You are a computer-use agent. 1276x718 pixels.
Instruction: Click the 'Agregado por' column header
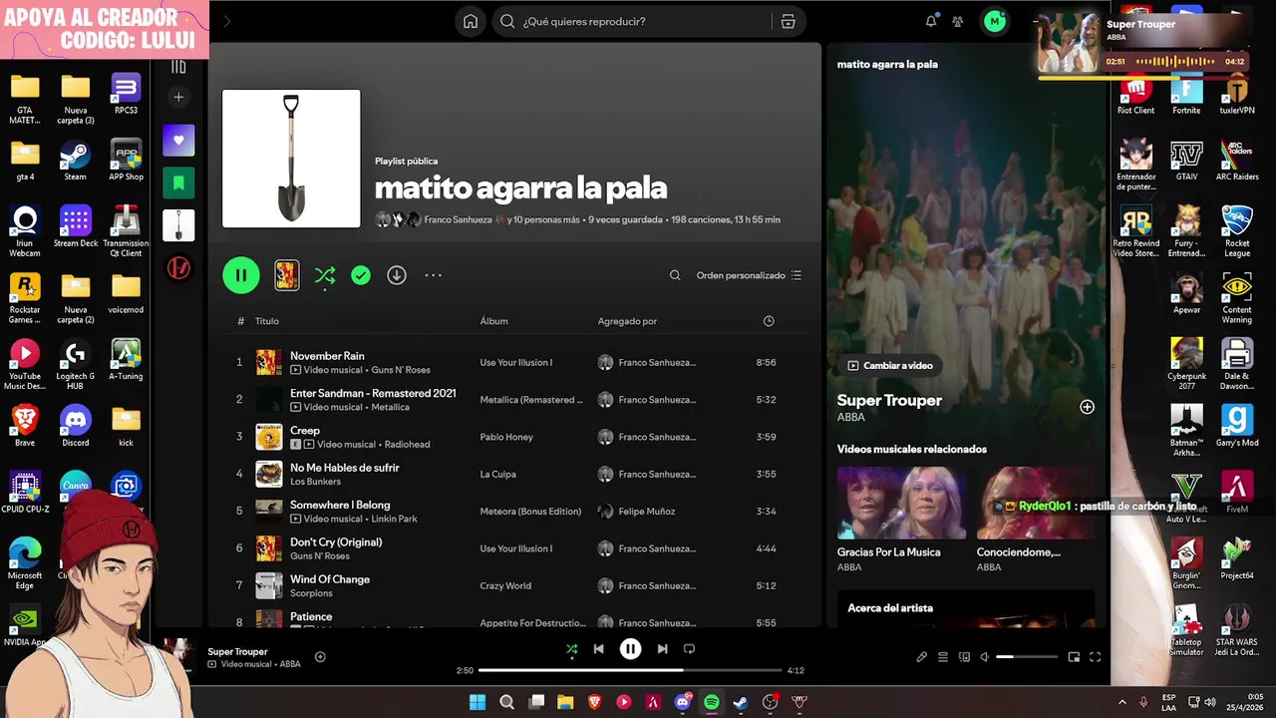(627, 321)
